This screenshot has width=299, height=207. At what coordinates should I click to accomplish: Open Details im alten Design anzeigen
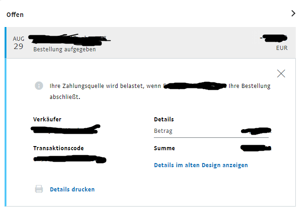coord(201,165)
